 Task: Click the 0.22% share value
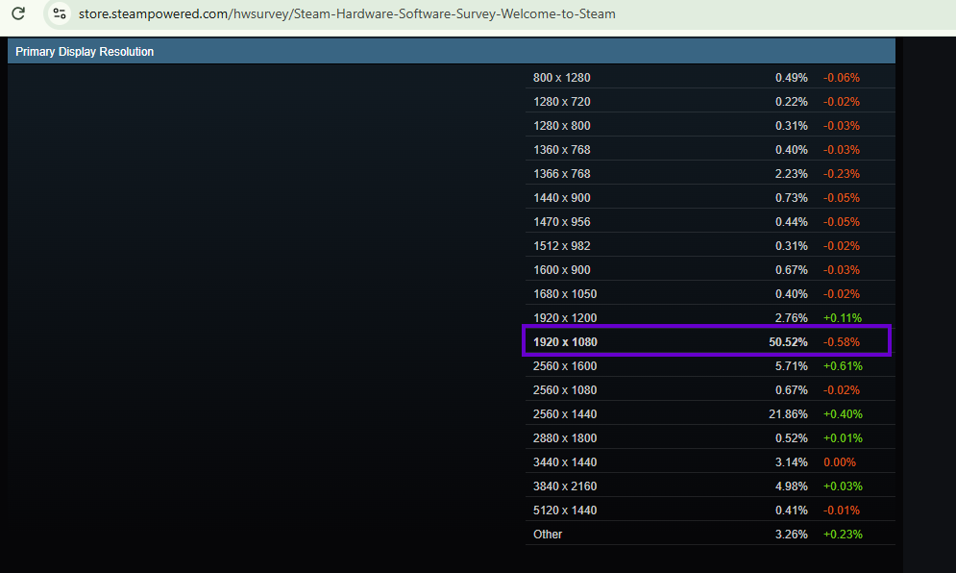tap(792, 101)
